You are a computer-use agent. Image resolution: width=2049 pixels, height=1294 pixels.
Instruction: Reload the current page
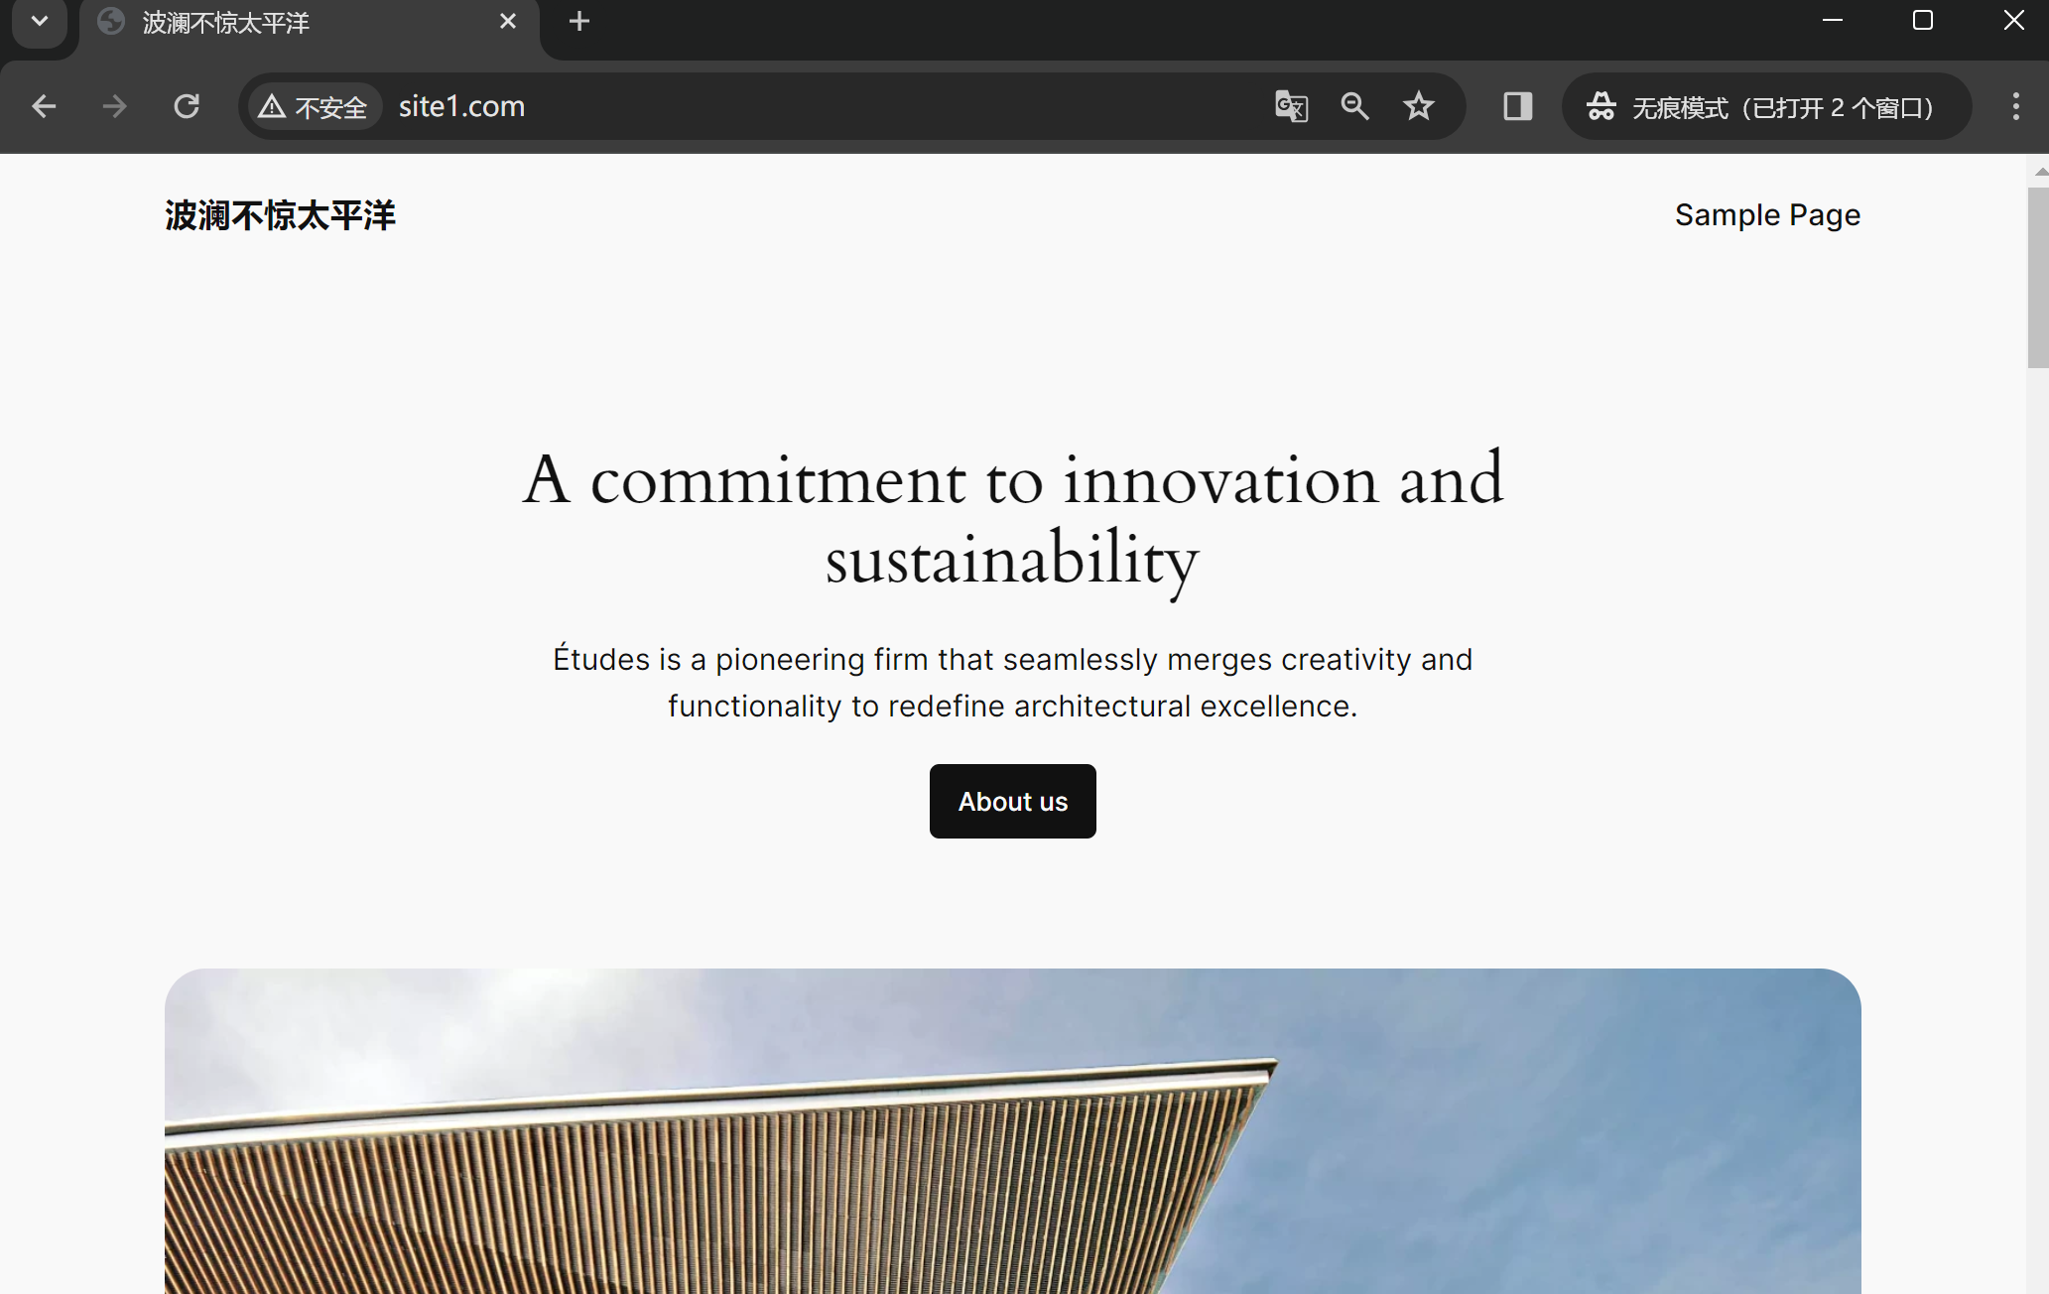[187, 106]
